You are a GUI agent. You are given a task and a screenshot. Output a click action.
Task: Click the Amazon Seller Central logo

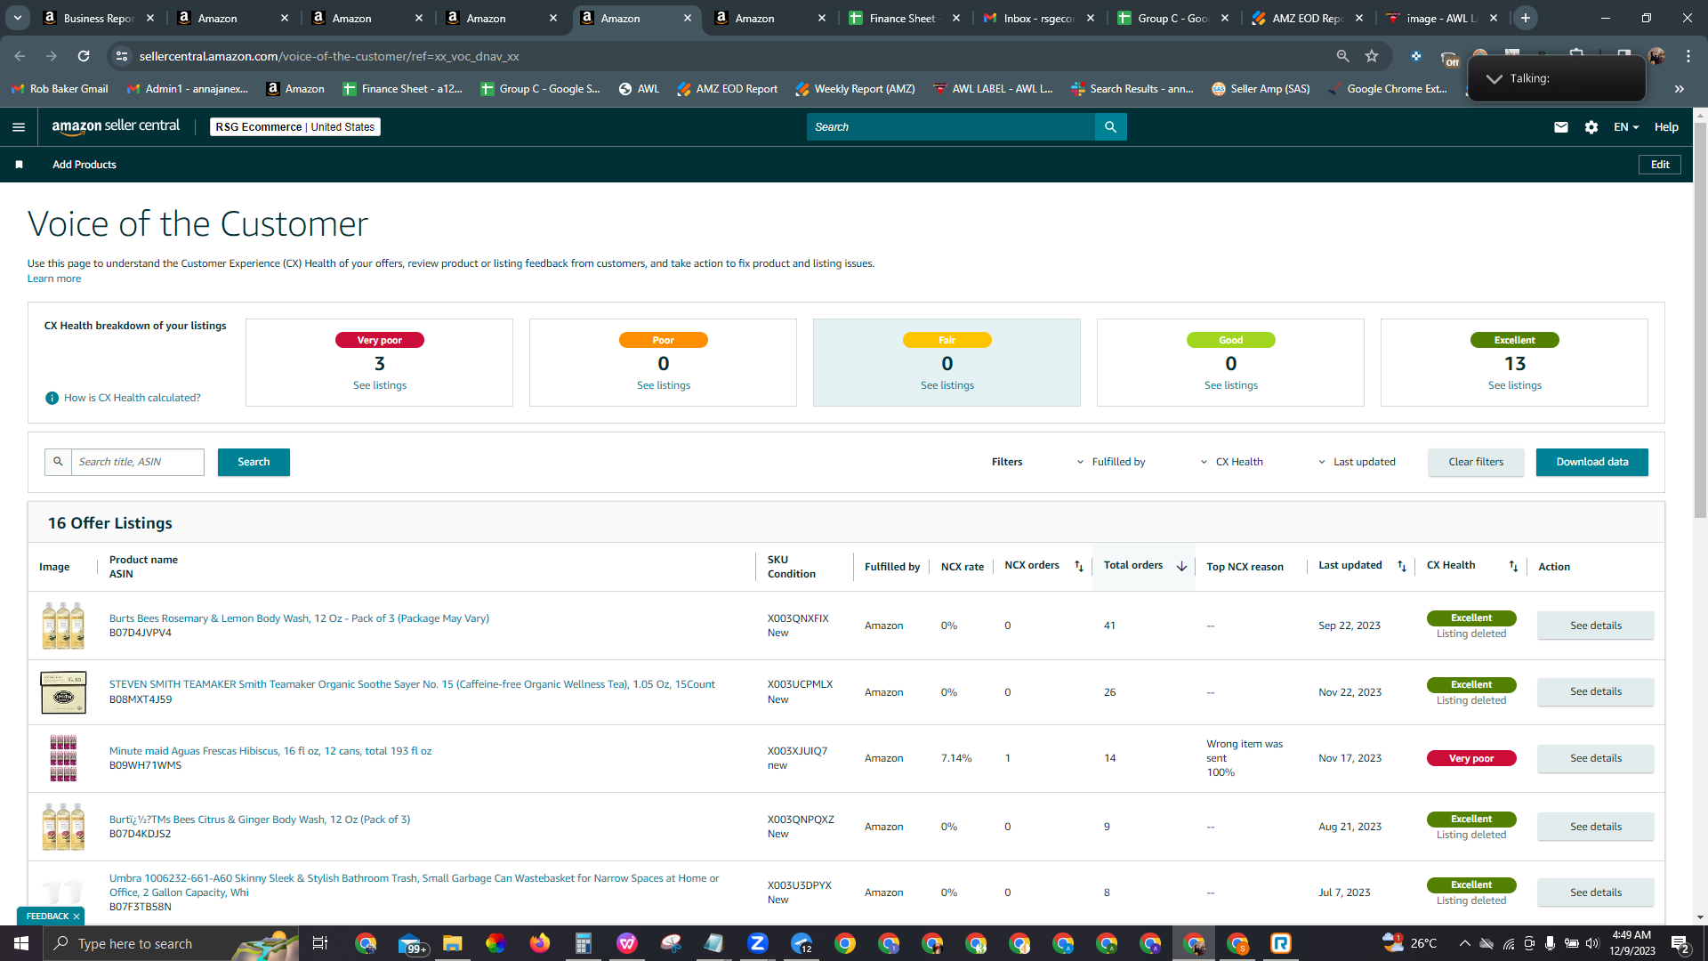(x=116, y=126)
